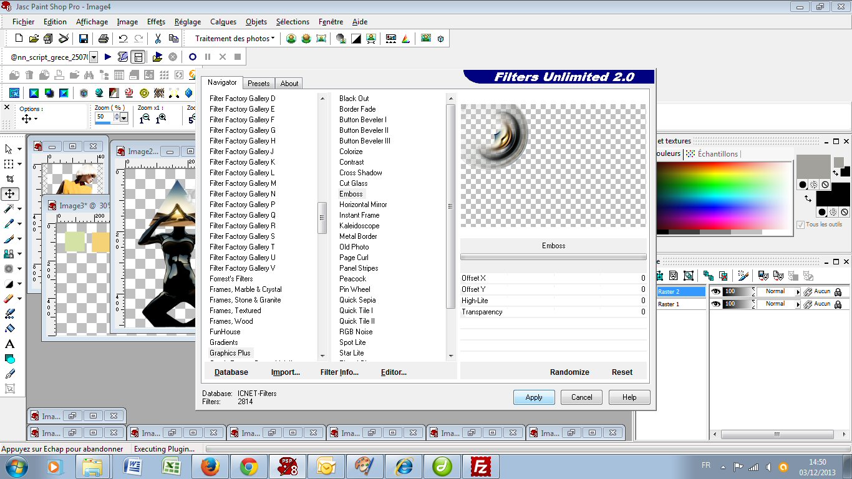Expand the Magic Wand tool flyout arrow
Viewport: 852px width, 479px height.
[20, 209]
